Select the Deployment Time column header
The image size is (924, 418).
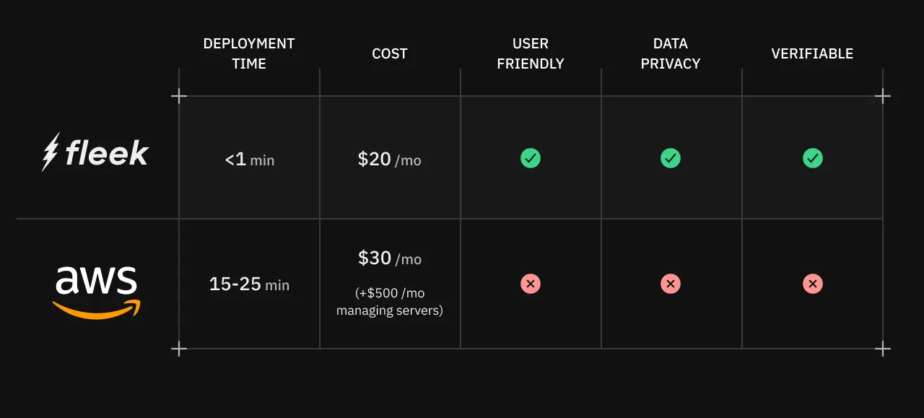[249, 53]
